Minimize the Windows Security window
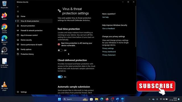The image size is (182, 102). (123, 2)
